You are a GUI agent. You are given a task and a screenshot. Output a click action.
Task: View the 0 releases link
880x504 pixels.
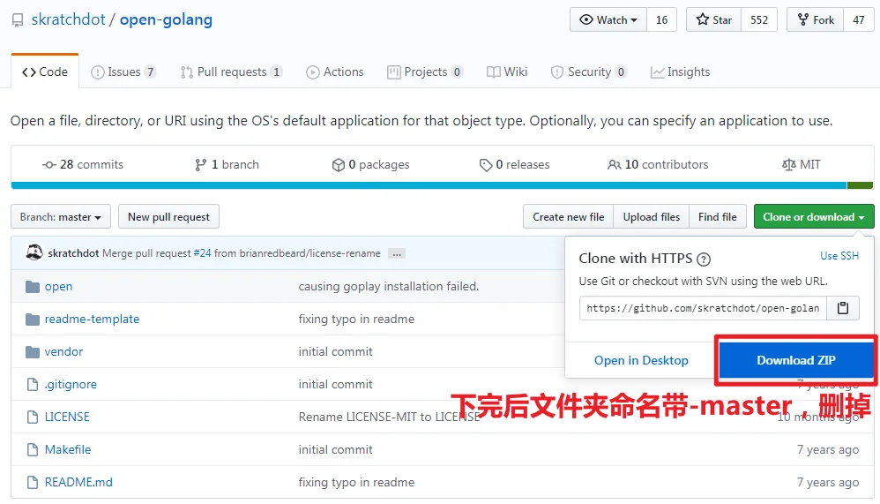514,165
